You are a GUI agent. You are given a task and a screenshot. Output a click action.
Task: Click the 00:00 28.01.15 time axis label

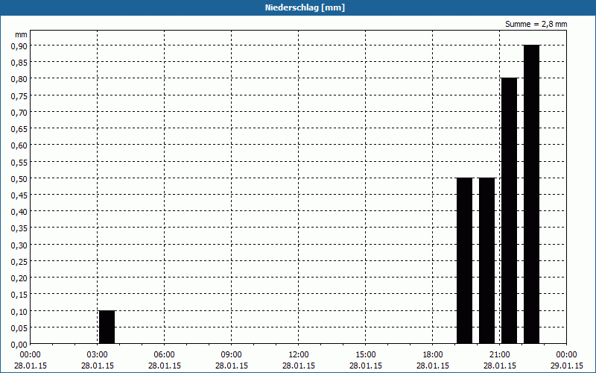click(x=31, y=360)
